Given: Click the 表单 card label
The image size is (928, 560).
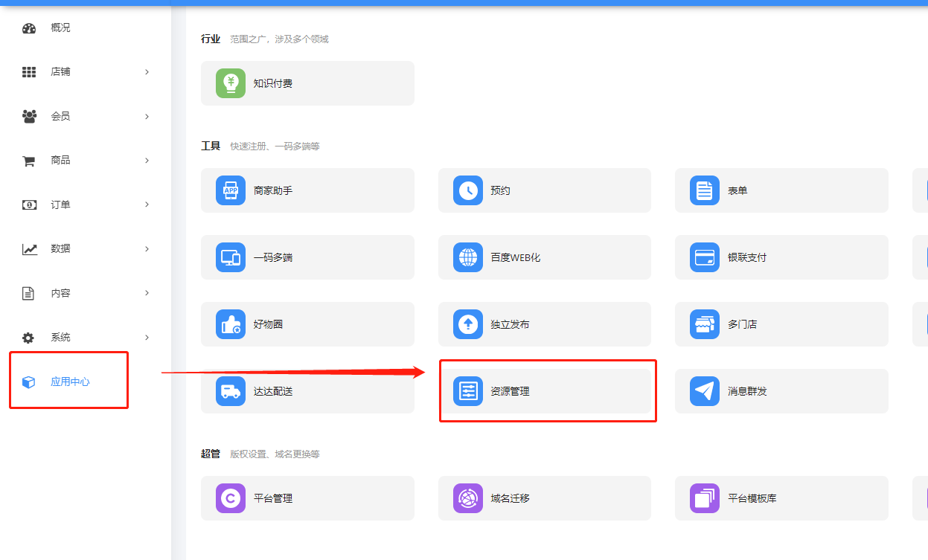Looking at the screenshot, I should (x=737, y=190).
